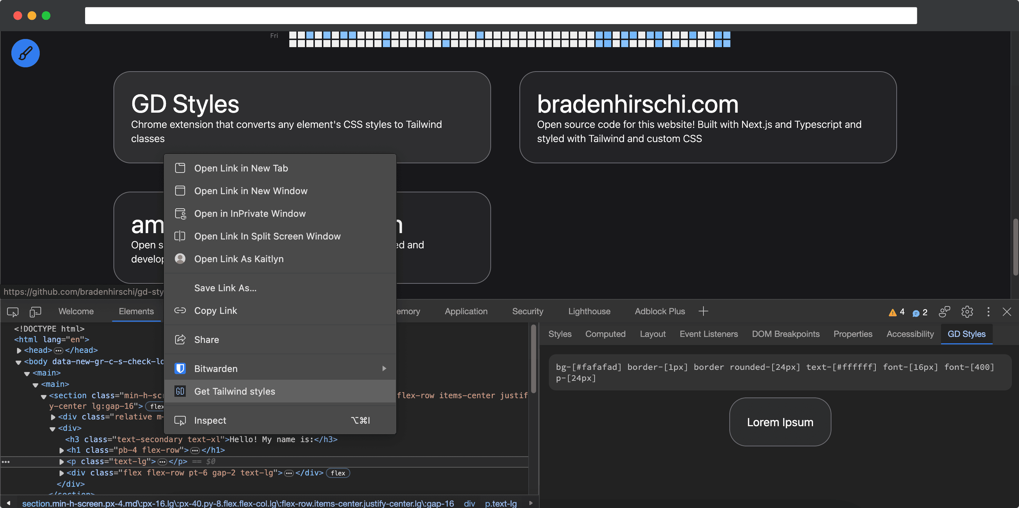Click the generated Tailwind classes text box

coord(780,372)
